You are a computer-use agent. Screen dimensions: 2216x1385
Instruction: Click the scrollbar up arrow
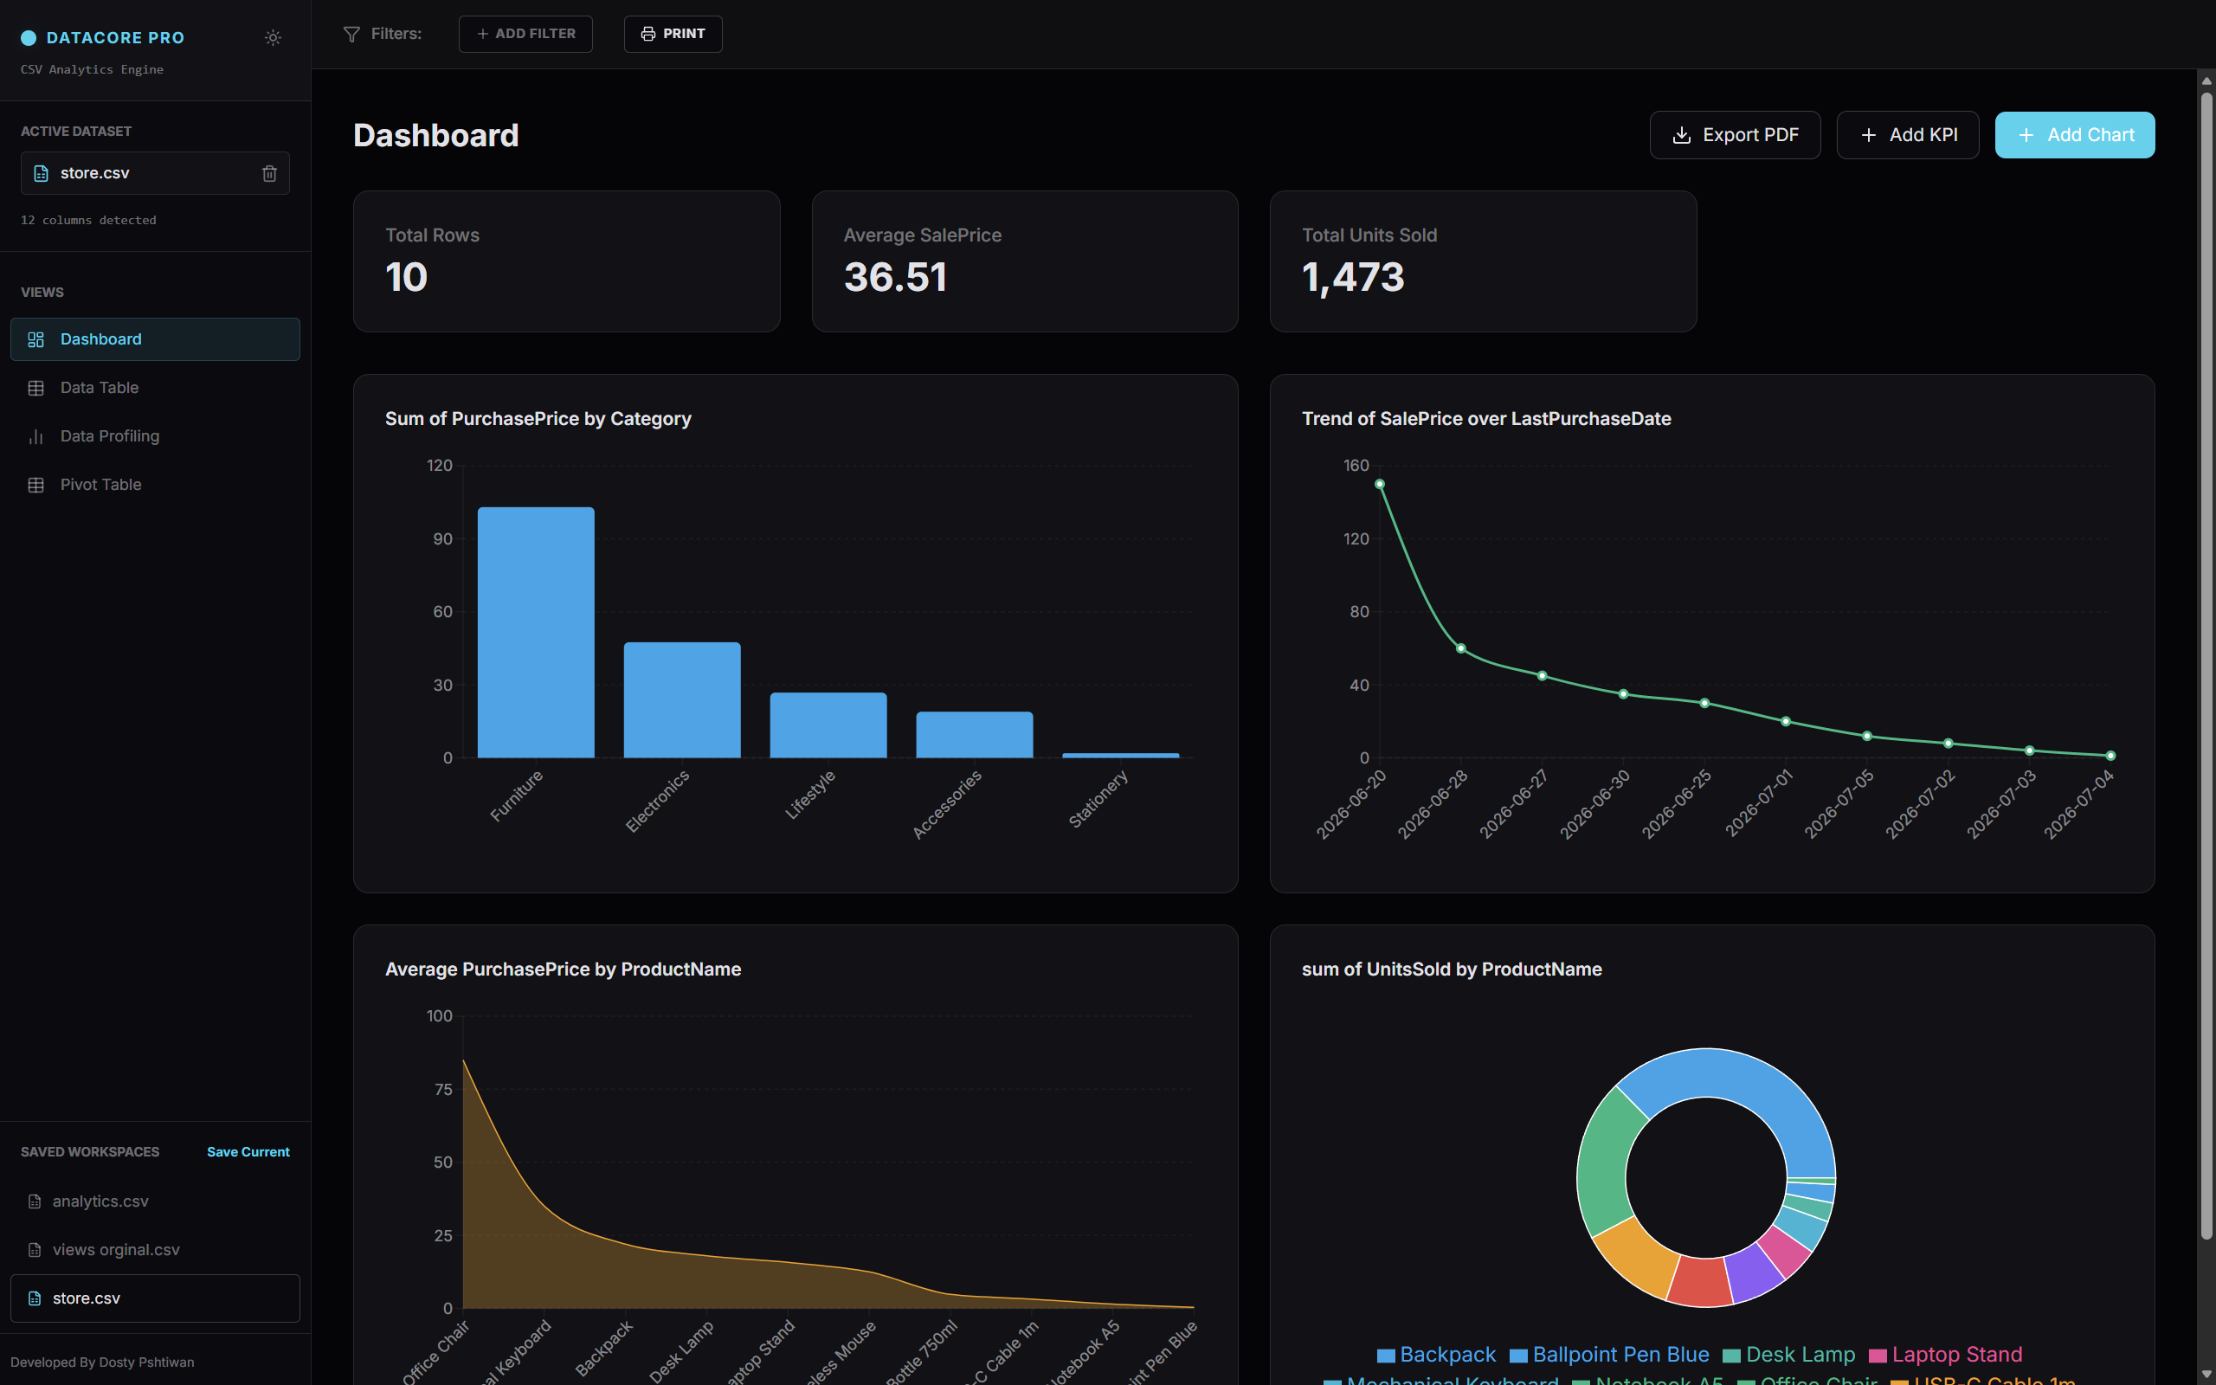[2206, 81]
